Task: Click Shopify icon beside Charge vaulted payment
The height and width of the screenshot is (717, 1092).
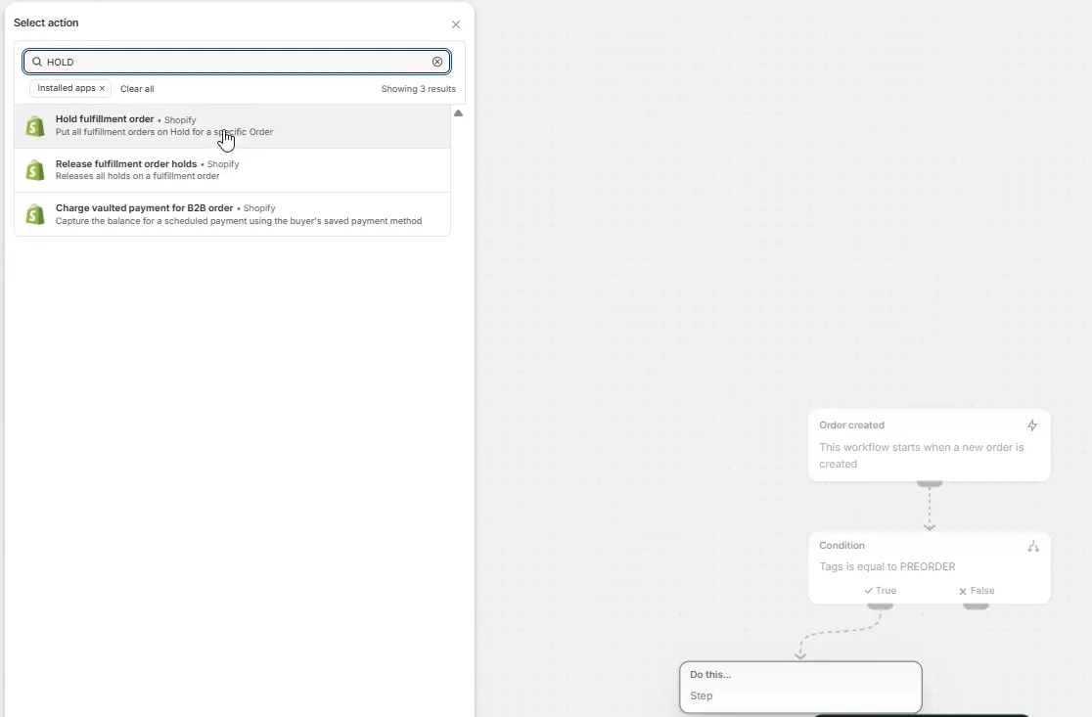Action: [35, 214]
